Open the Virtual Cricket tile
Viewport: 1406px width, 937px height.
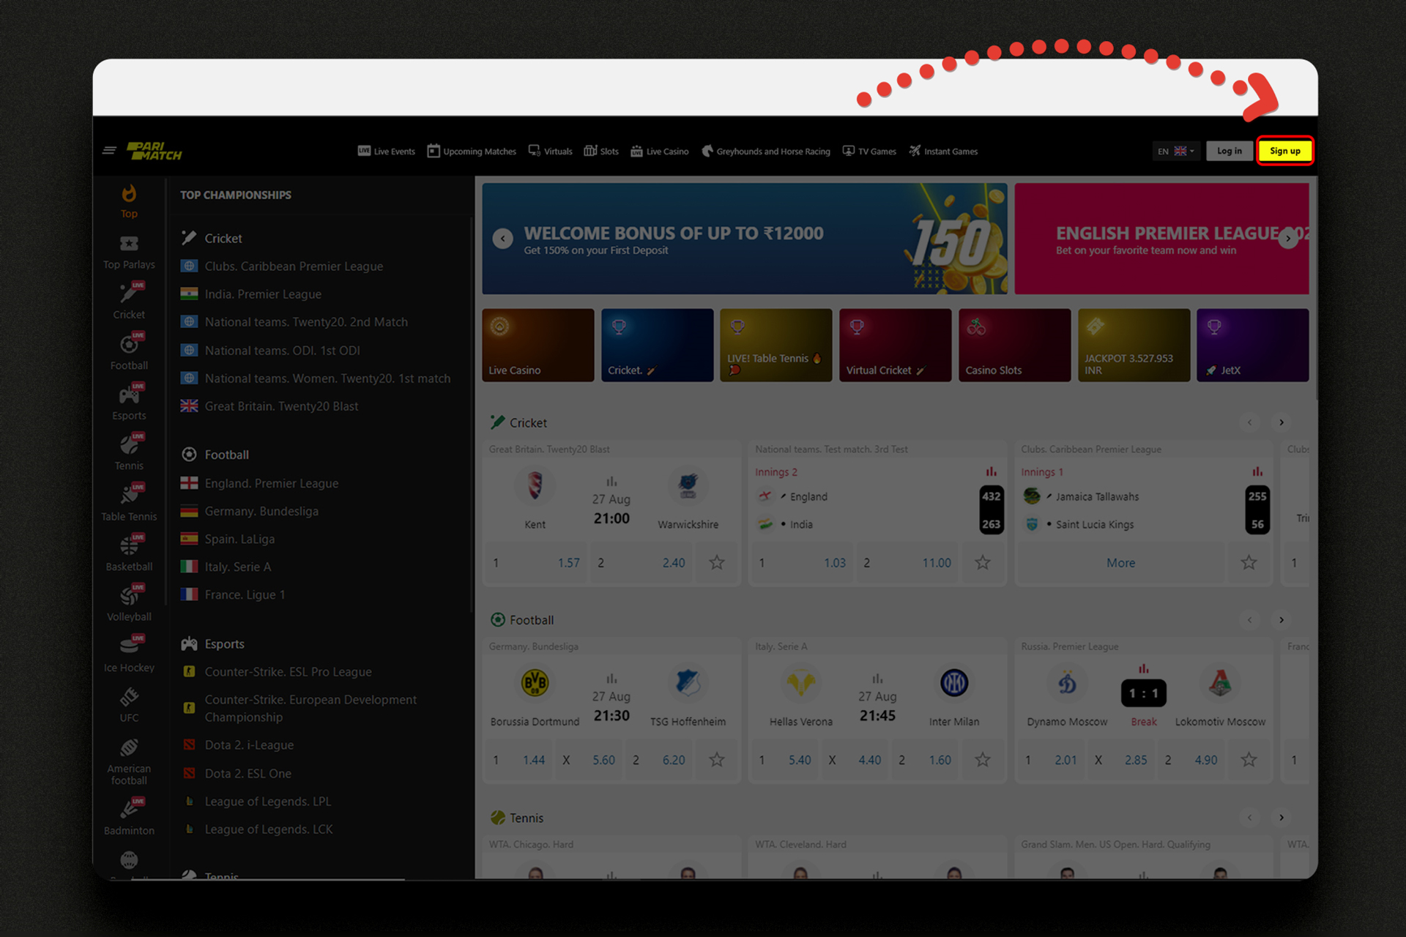[896, 345]
